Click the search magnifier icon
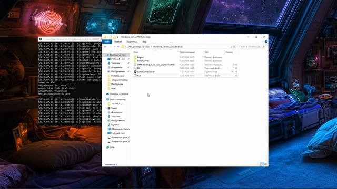Viewport: 337px width, 189px height. (264, 47)
